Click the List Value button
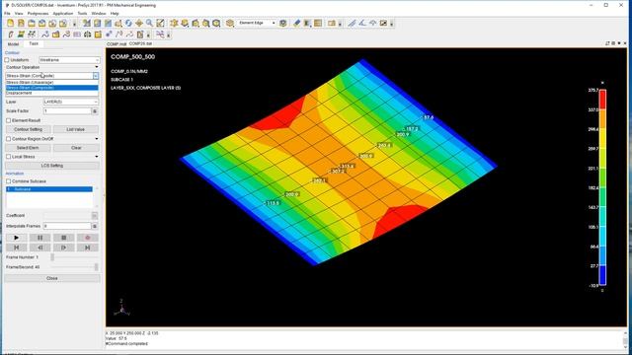632x355 pixels. point(76,129)
